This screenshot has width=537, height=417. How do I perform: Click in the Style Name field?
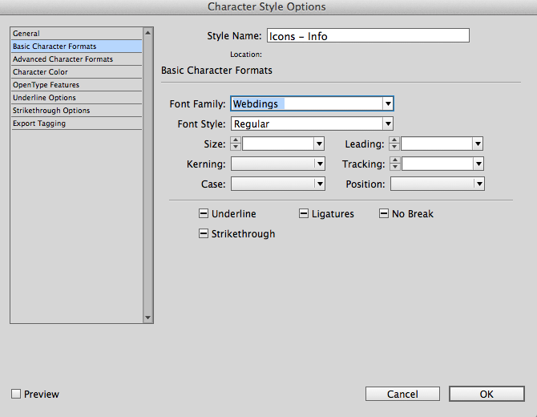point(367,35)
